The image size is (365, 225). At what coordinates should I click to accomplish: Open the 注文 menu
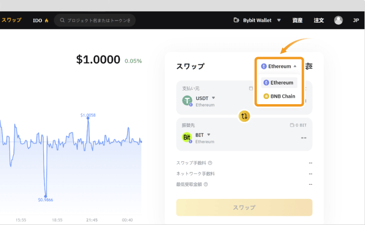click(x=319, y=20)
